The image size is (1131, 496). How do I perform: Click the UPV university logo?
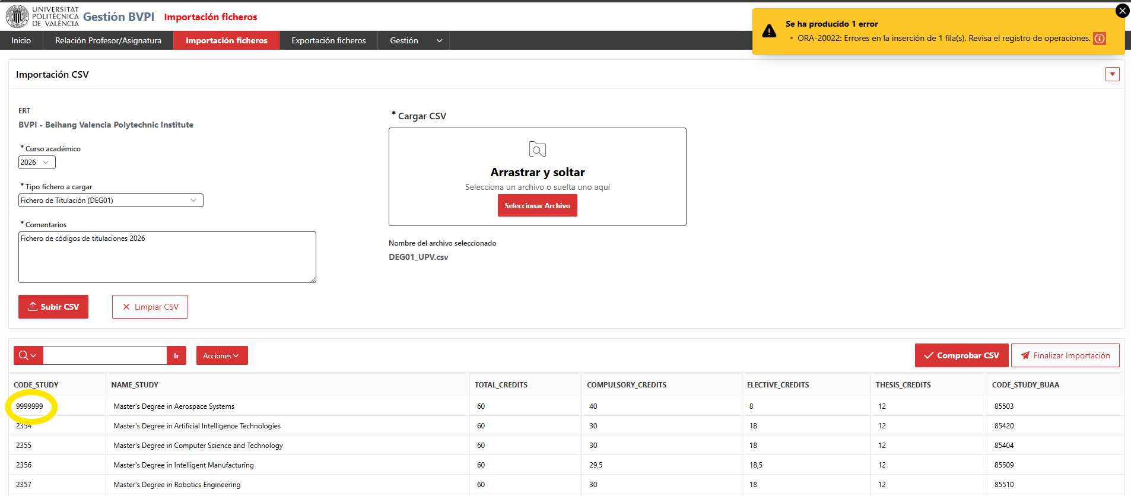click(43, 17)
